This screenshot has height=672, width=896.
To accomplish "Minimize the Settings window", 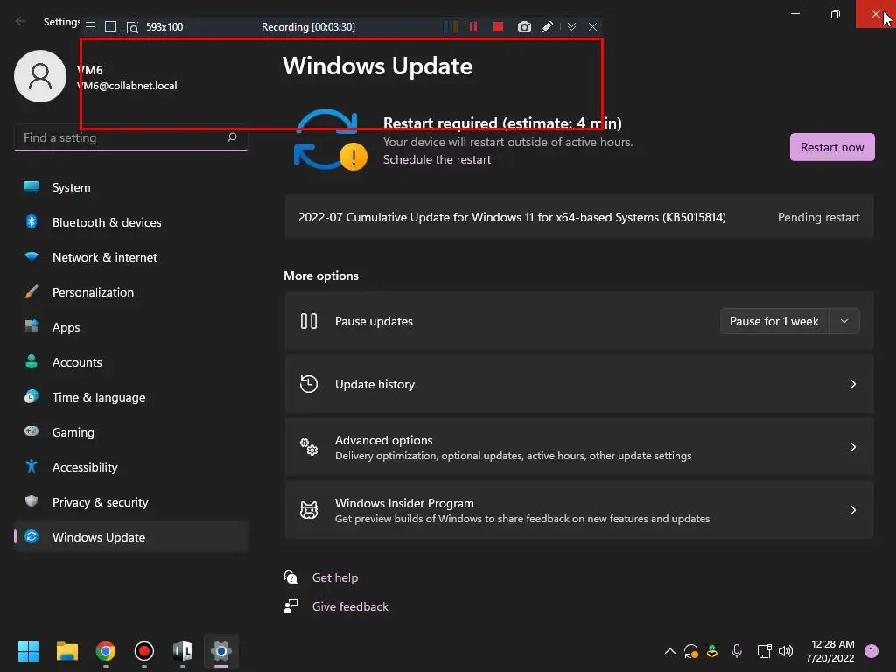I will (794, 14).
